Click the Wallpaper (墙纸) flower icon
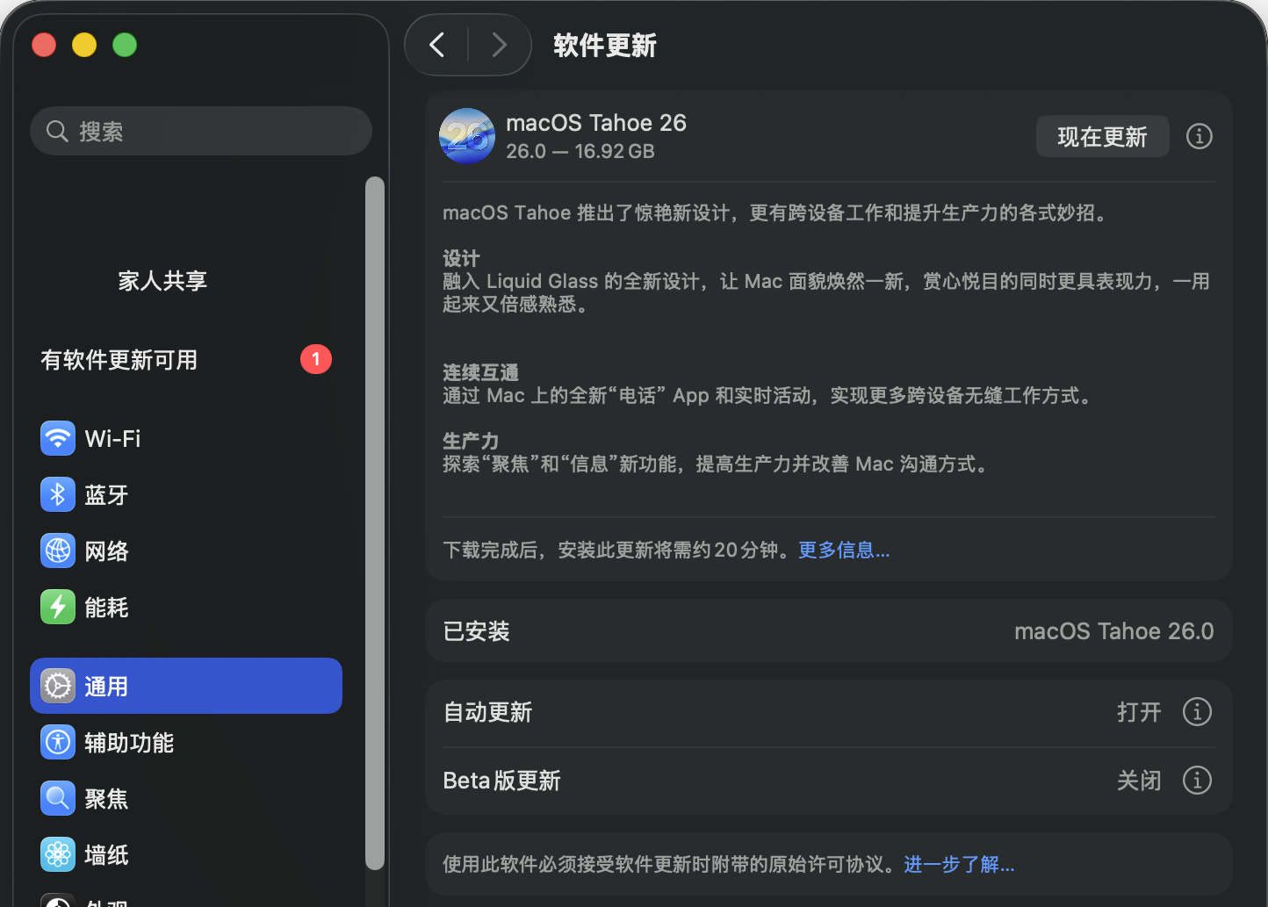 (58, 854)
